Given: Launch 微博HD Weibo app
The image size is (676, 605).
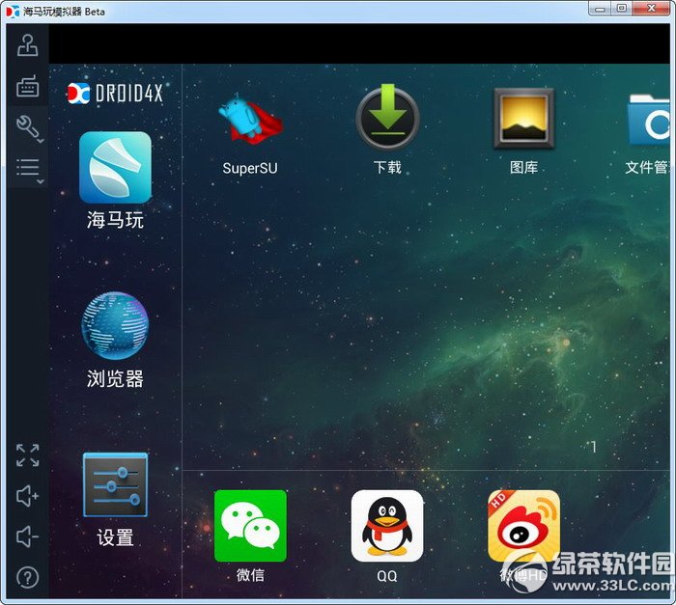Looking at the screenshot, I should (x=523, y=526).
